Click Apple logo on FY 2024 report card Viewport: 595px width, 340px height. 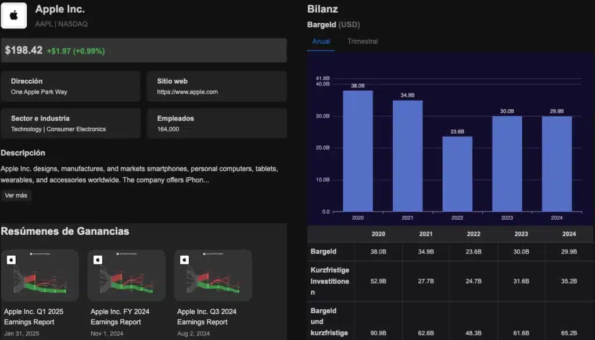click(x=98, y=260)
